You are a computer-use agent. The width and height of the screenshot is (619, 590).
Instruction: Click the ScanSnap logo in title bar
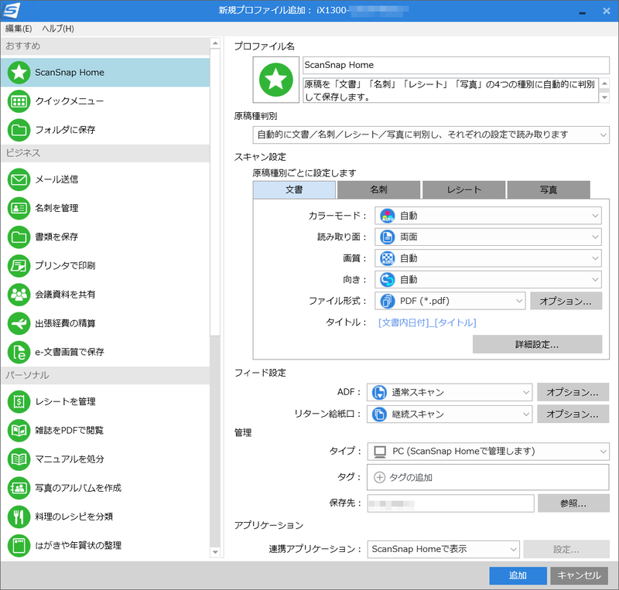click(x=11, y=11)
